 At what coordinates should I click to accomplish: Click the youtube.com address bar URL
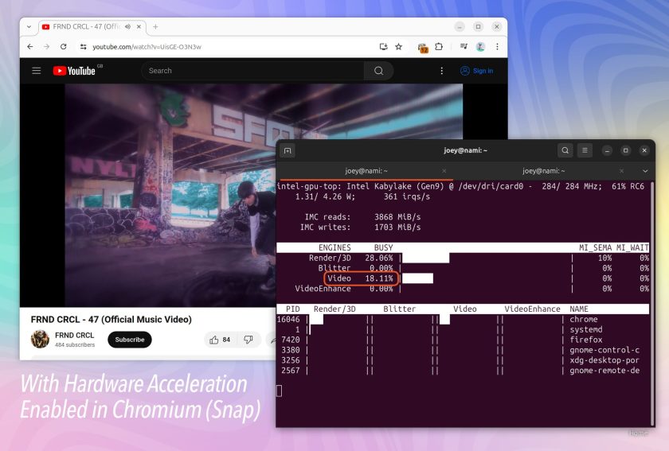pyautogui.click(x=147, y=47)
